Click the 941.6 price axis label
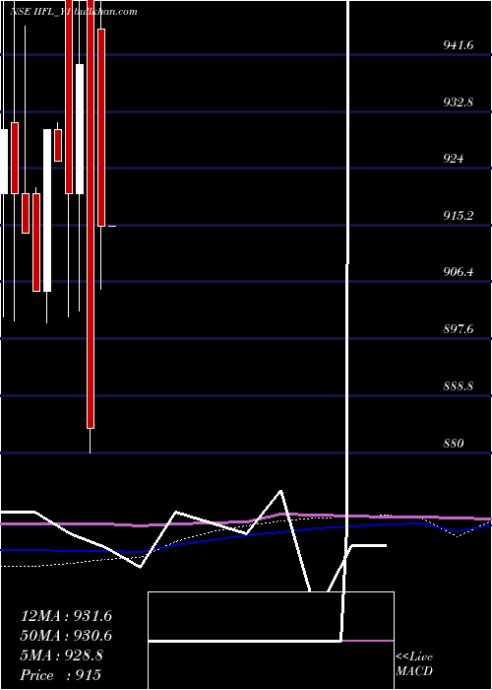The image size is (492, 690). tap(459, 45)
